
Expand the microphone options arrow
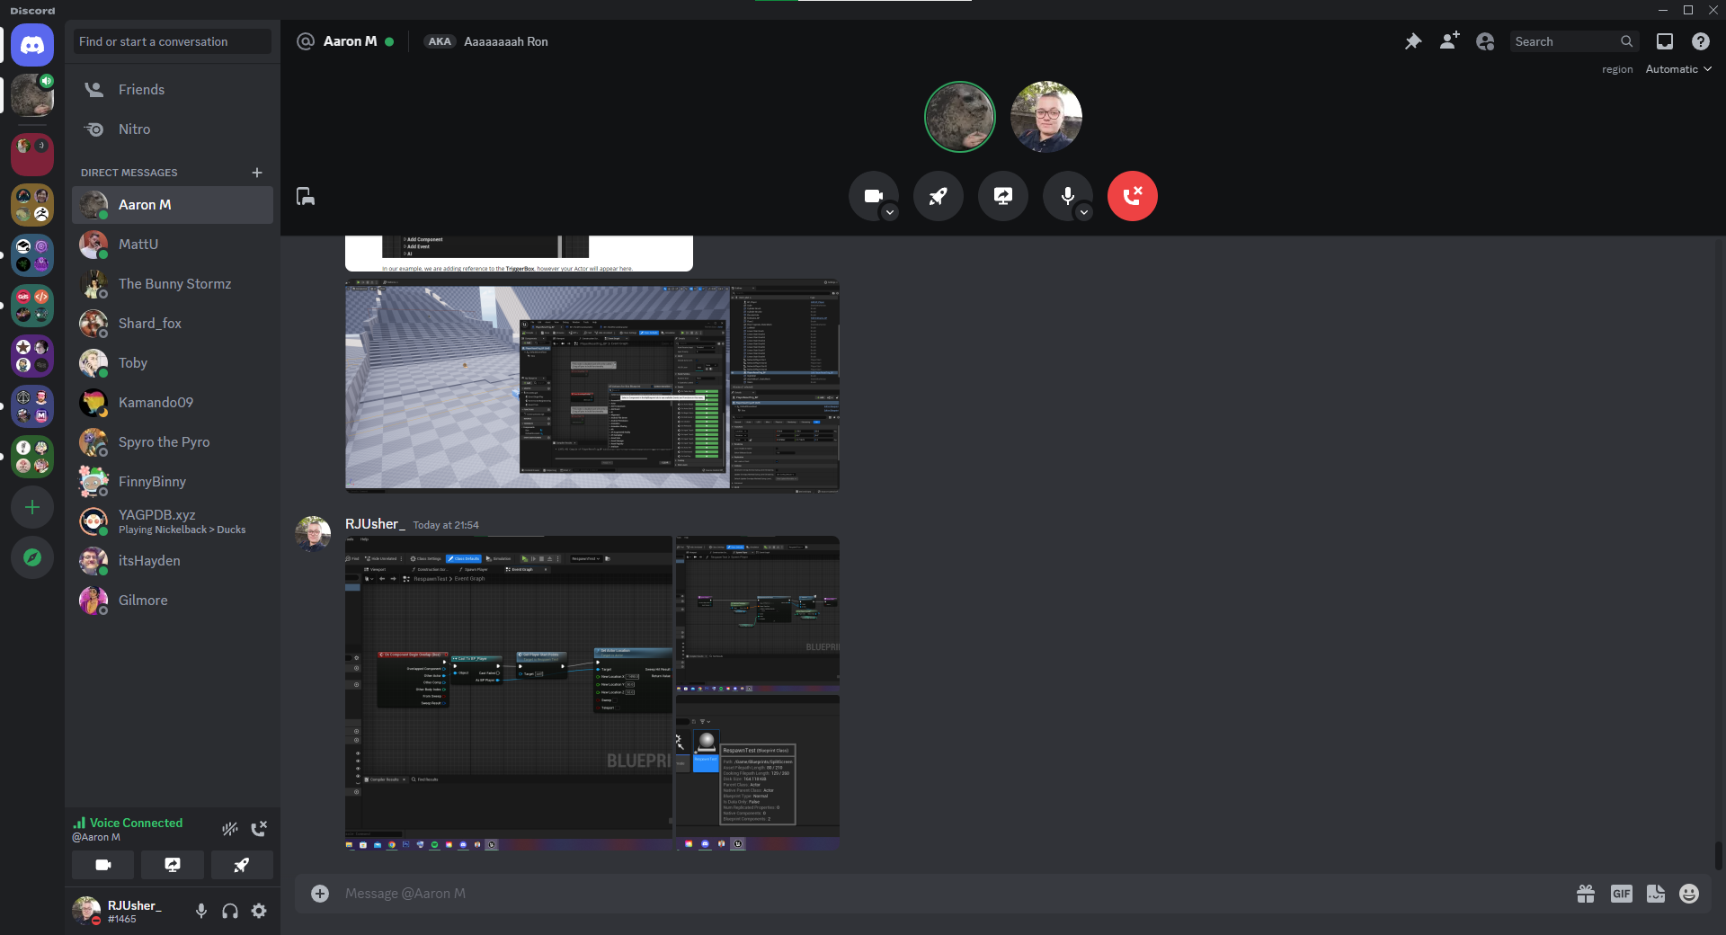tap(1083, 213)
